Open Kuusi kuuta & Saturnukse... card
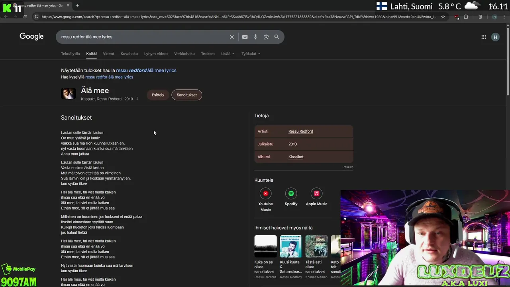Image resolution: width=510 pixels, height=287 pixels. (291, 257)
